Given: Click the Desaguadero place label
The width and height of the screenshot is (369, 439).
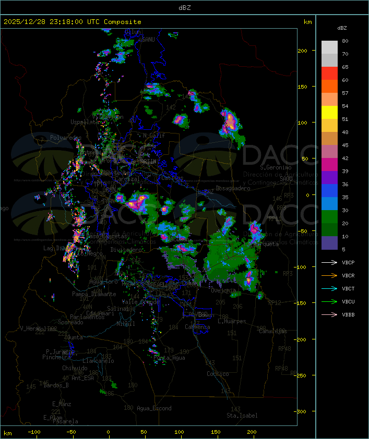Looking at the screenshot, I should tap(233, 188).
